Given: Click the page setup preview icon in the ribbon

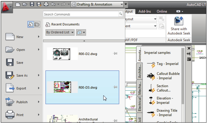Looking at the screenshot, I should pyautogui.click(x=162, y=26).
